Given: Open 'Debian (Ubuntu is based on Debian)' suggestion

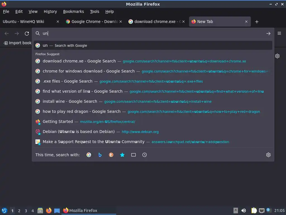Looking at the screenshot, I should coord(153,132).
